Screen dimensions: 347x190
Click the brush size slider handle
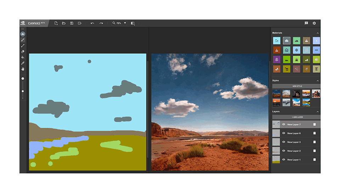pyautogui.click(x=23, y=91)
